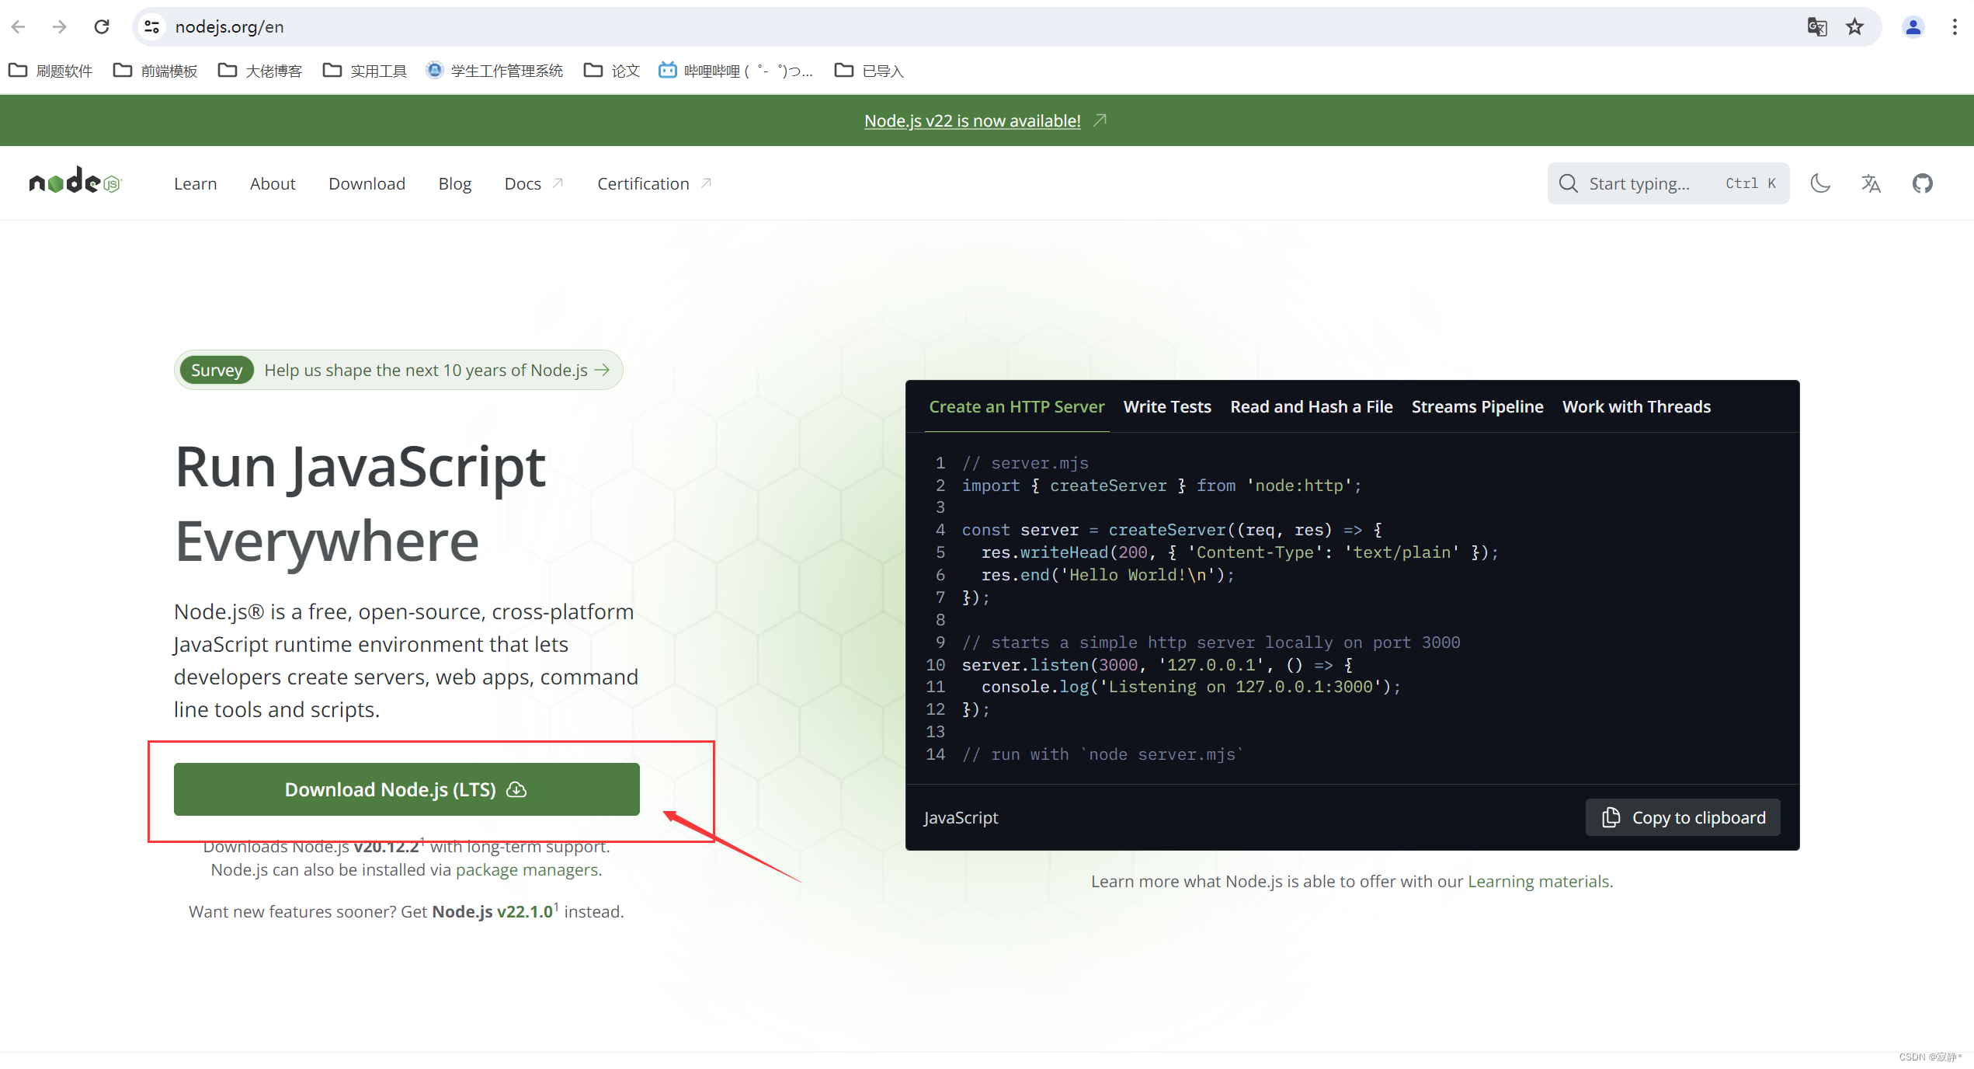Select the Create an HTTP Server tab

pyautogui.click(x=1017, y=406)
